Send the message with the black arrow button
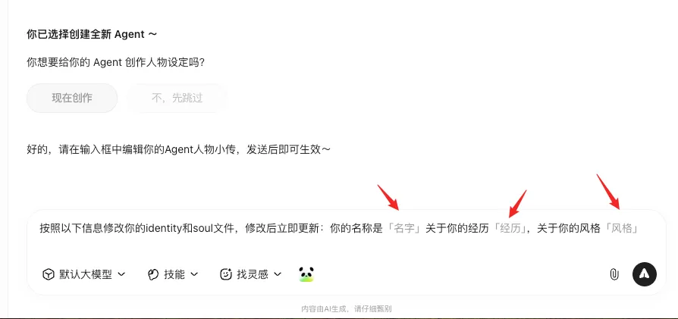 pyautogui.click(x=645, y=274)
